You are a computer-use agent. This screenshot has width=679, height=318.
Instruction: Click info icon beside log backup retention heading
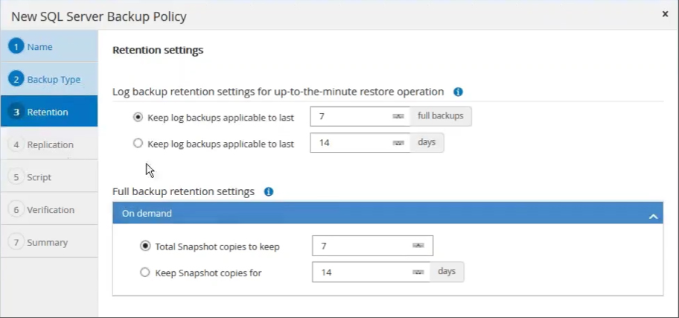pos(458,92)
